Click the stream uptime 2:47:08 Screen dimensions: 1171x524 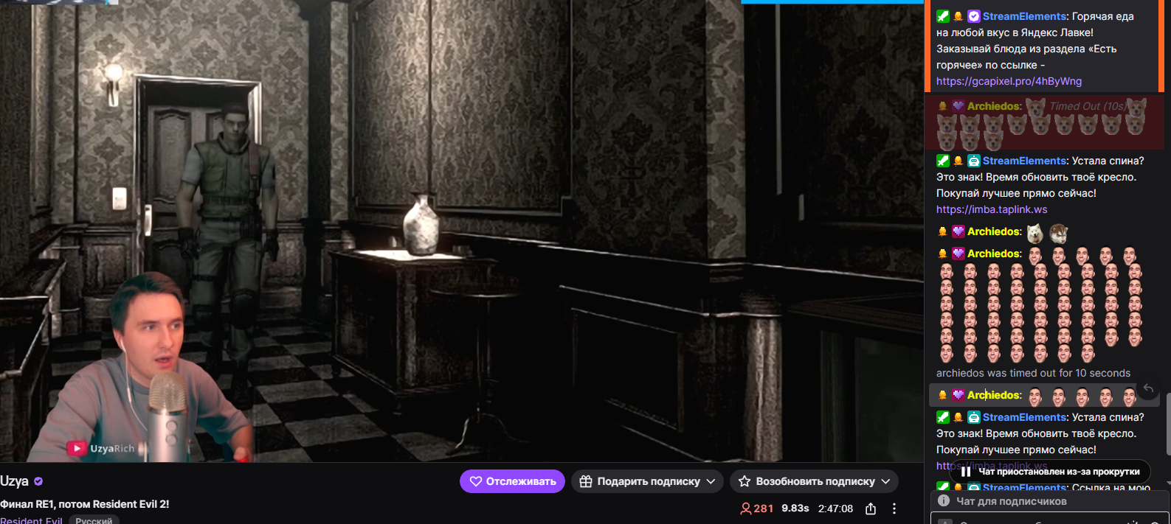coord(835,509)
